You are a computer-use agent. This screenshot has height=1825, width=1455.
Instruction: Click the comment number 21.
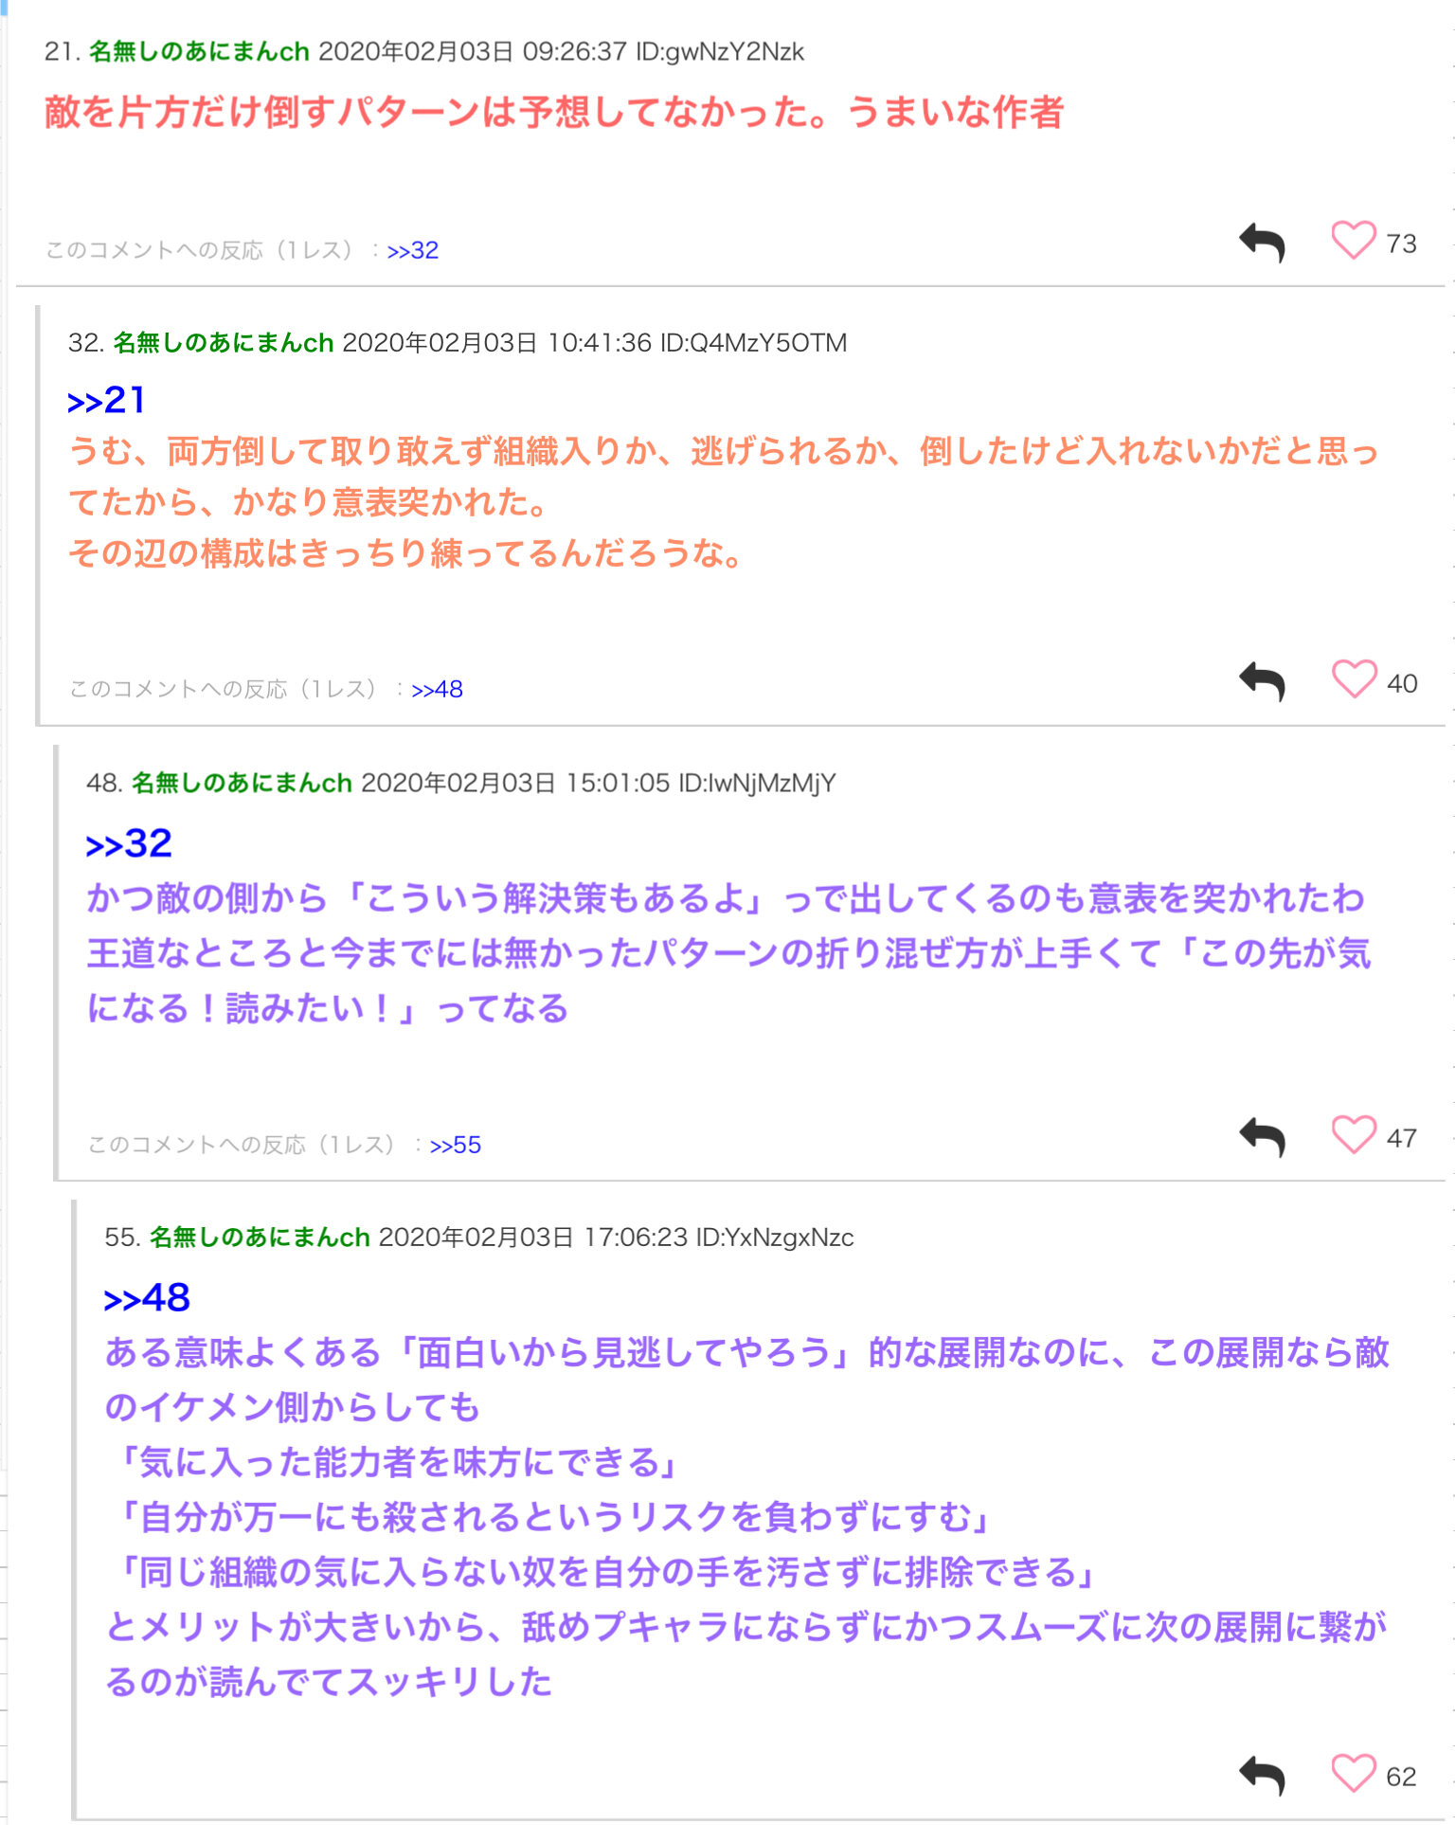[x=62, y=51]
